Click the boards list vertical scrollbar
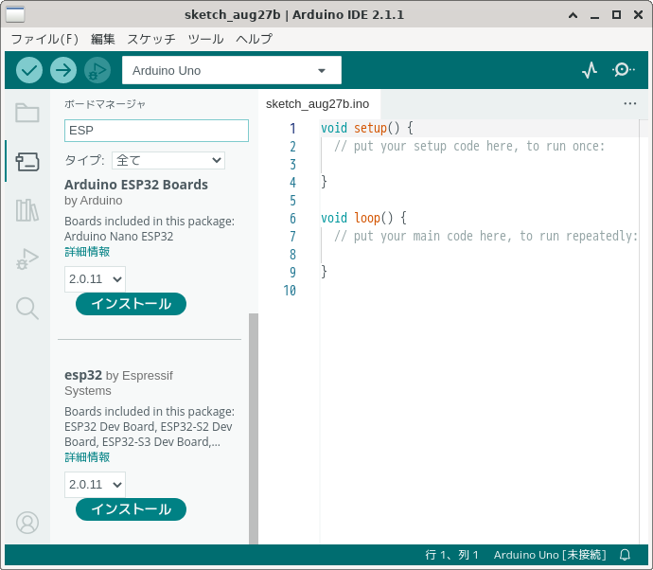This screenshot has width=653, height=570. [x=253, y=426]
